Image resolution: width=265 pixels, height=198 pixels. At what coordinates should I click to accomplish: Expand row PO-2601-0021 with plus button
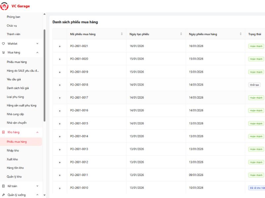[x=60, y=46]
